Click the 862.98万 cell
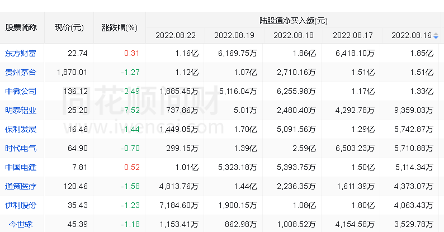The width and height of the screenshot is (444, 232). pyautogui.click(x=241, y=224)
